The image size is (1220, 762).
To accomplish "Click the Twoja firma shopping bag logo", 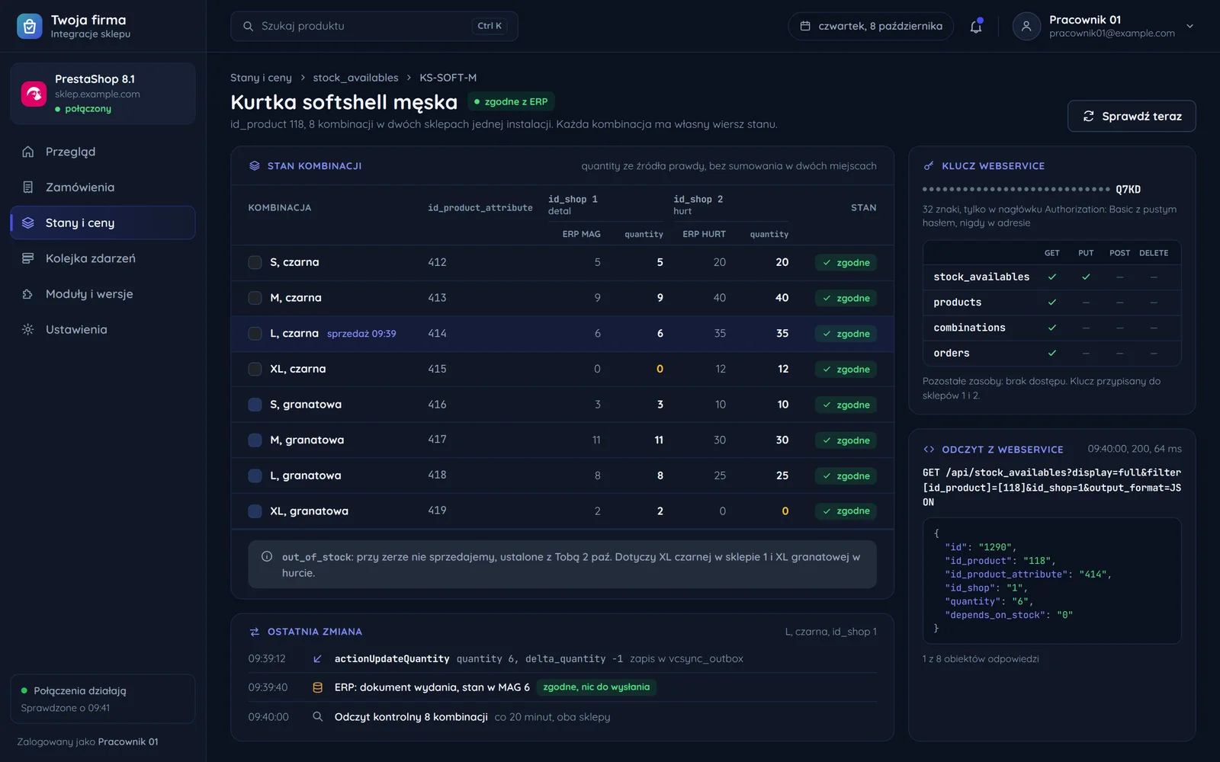I will coord(29,26).
